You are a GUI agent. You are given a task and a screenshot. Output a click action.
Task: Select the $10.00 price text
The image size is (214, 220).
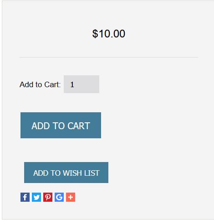coord(109,34)
